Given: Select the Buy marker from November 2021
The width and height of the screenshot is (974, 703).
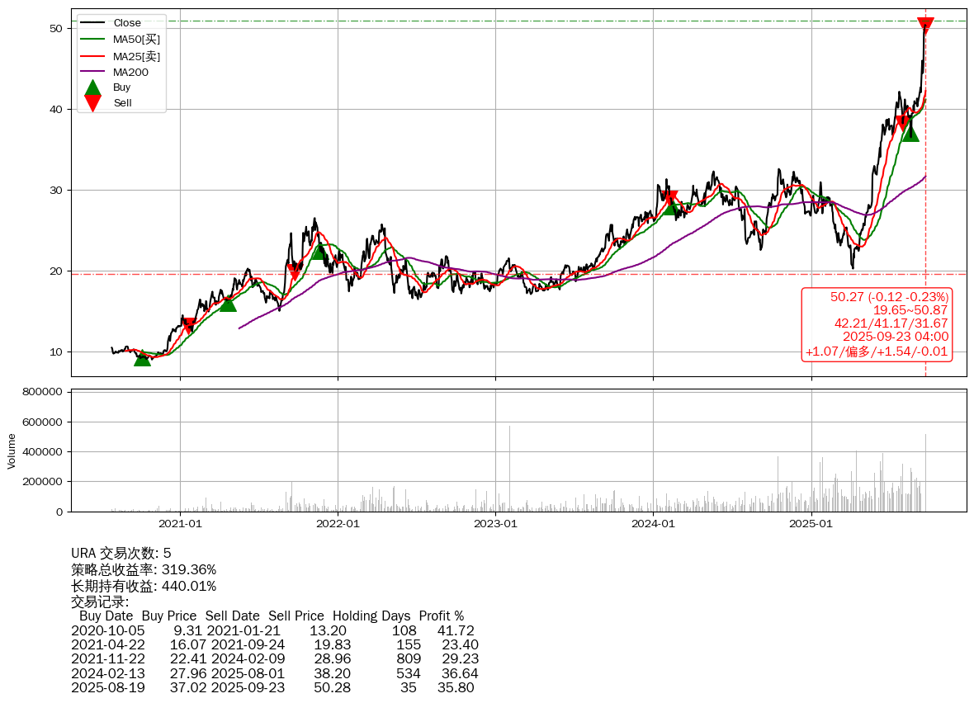Looking at the screenshot, I should 319,252.
